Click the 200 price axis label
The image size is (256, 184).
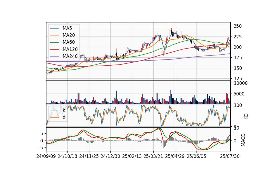[238, 47]
